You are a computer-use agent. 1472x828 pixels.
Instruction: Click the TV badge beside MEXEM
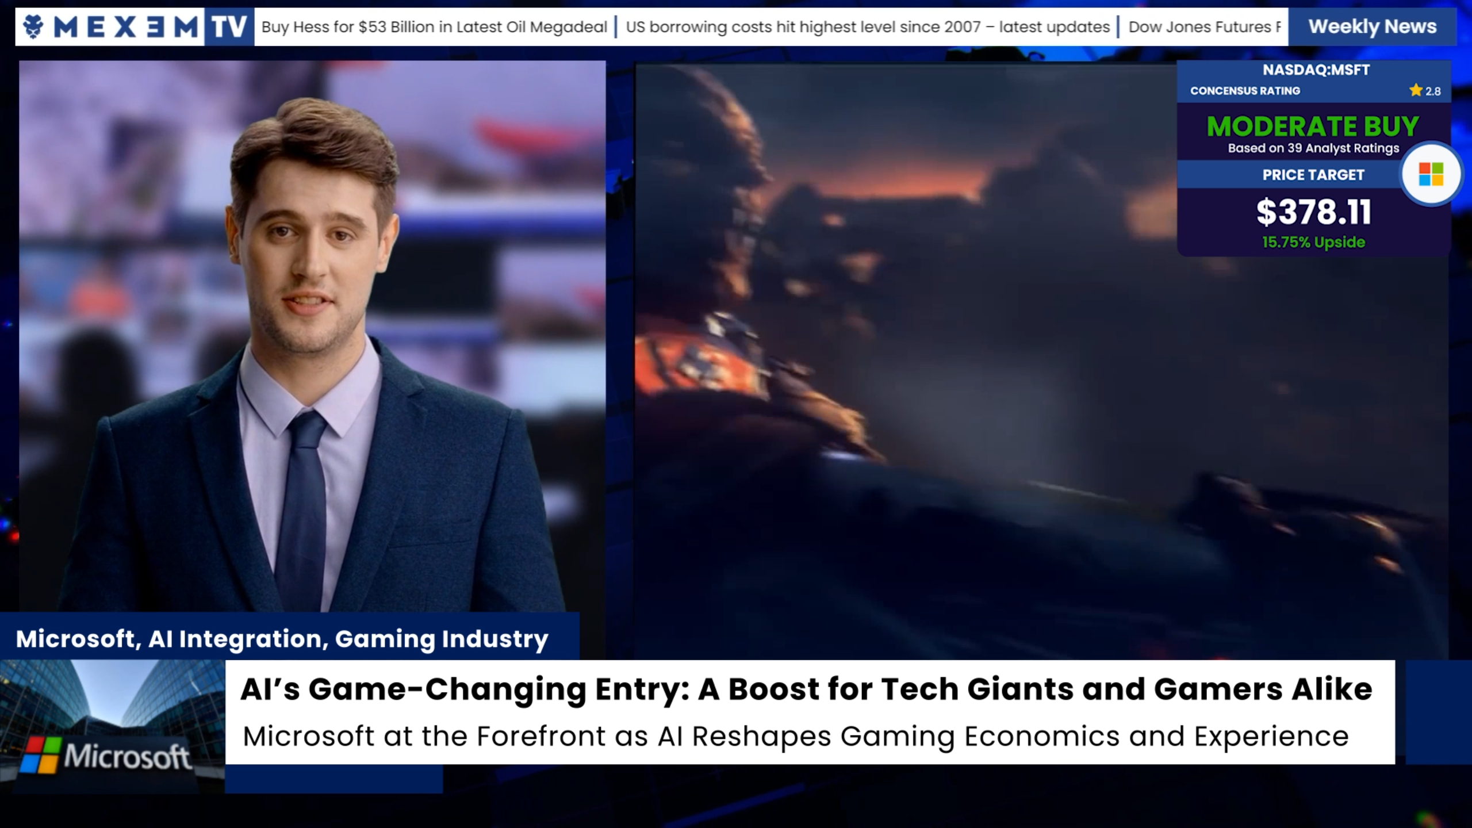coord(229,27)
